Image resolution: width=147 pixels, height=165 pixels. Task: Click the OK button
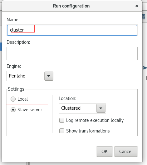[x=105, y=152]
